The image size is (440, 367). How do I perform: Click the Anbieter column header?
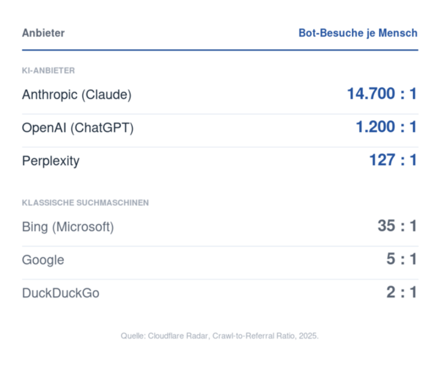point(43,33)
